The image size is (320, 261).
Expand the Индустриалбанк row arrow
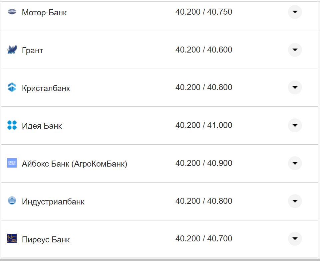(x=295, y=201)
